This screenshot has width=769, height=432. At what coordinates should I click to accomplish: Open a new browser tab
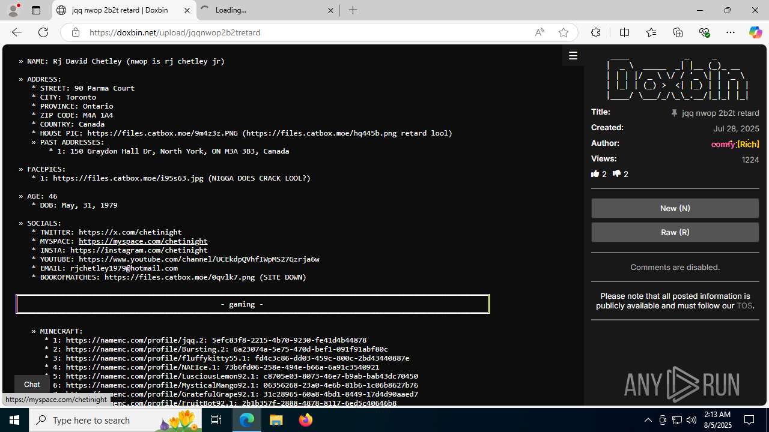[353, 10]
